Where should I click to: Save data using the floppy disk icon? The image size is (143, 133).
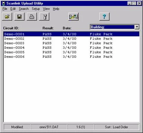click(x=19, y=17)
